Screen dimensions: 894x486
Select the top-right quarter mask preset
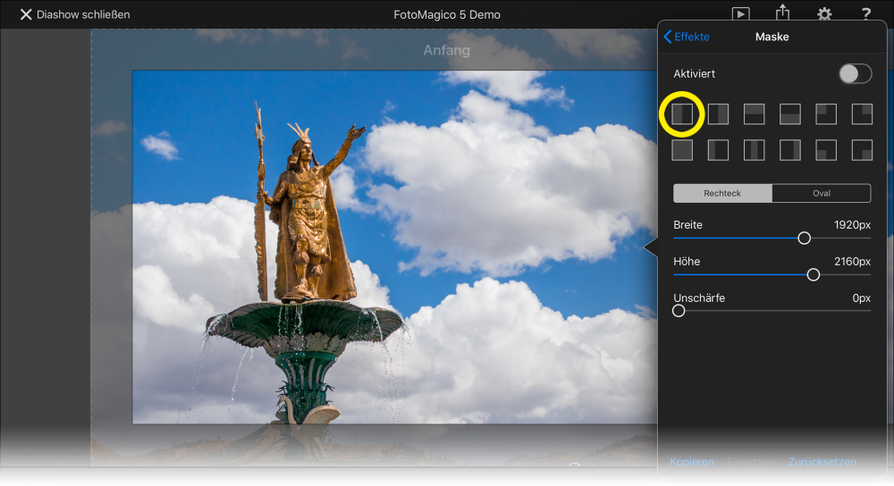[x=862, y=114]
